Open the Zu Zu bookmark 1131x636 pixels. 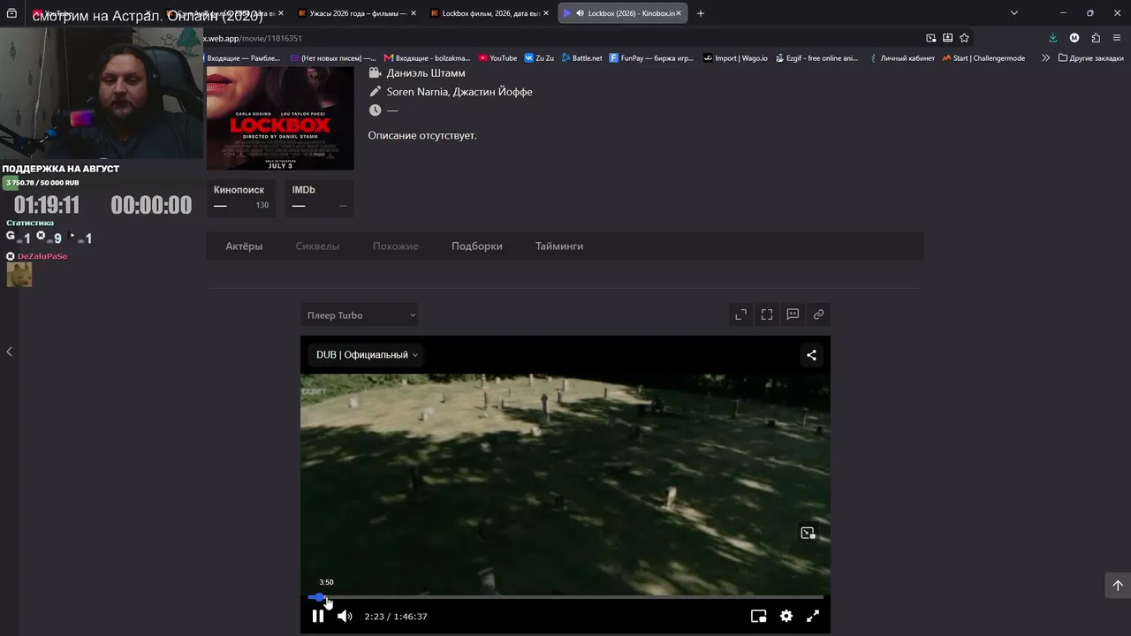click(539, 58)
